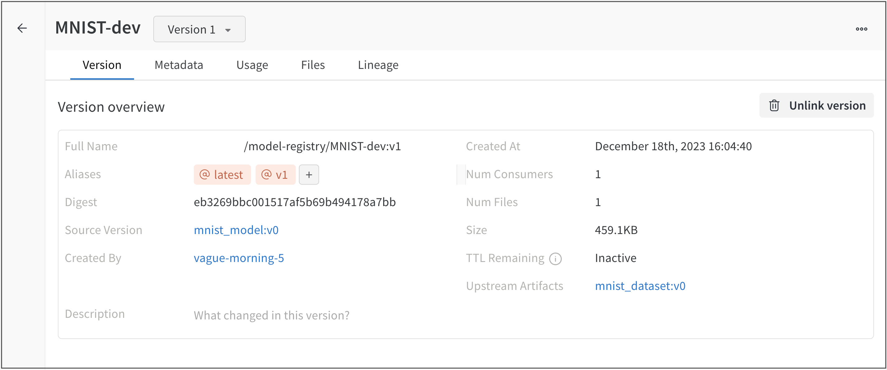Click the trash icon on Unlink version
The height and width of the screenshot is (370, 887).
tap(774, 105)
